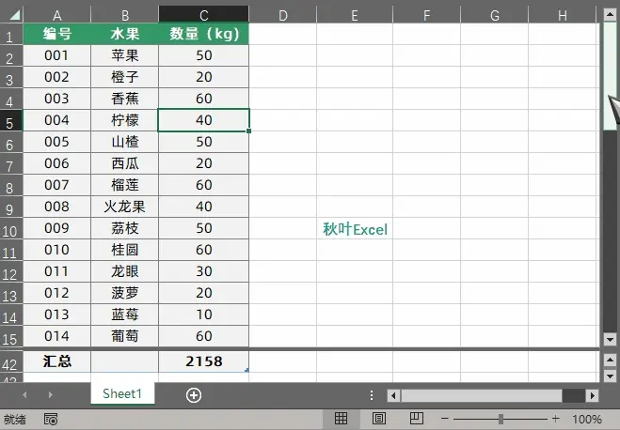Image resolution: width=620 pixels, height=430 pixels.
Task: Select the 汇总 cell
Action: coord(57,361)
